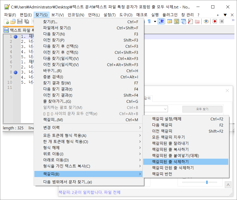
Task: Expand the 위로 이동(J) submenu
Action: click(x=89, y=154)
